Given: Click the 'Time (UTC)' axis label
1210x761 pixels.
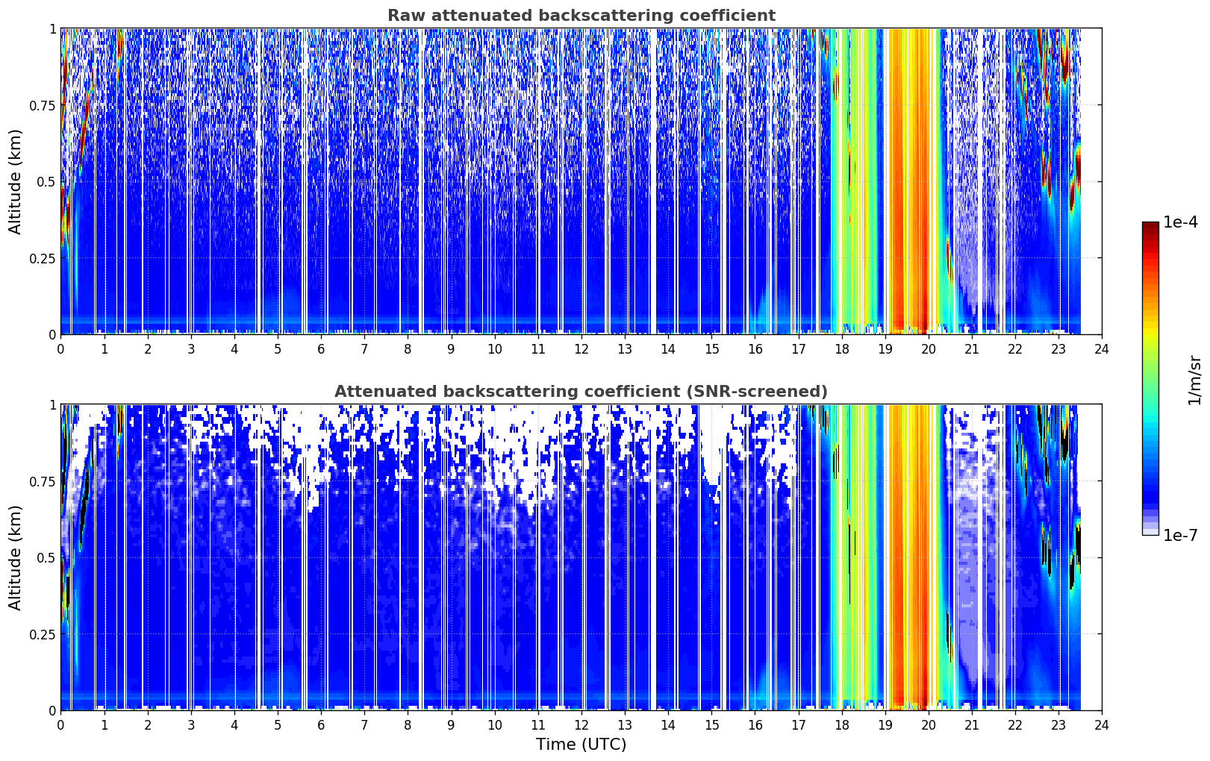Looking at the screenshot, I should (x=581, y=745).
